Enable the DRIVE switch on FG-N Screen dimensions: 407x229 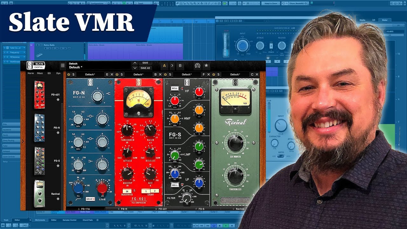pos(90,199)
